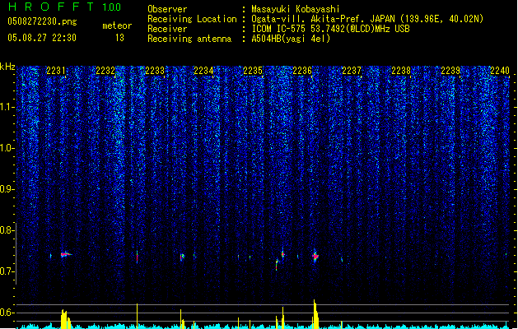518x329 pixels.
Task: Click the 'meteor' label
Action: point(117,25)
